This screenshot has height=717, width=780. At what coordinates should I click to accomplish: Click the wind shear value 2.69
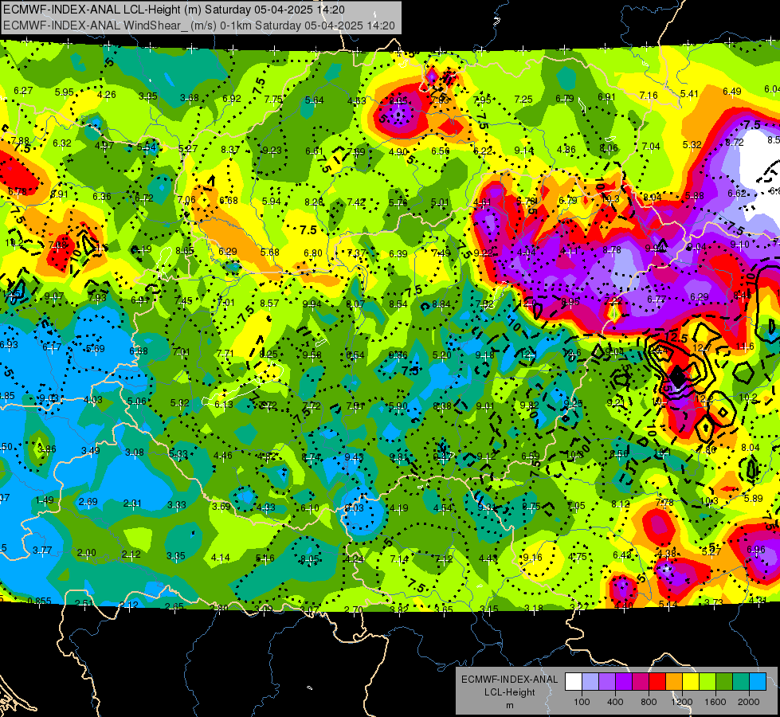coord(88,502)
